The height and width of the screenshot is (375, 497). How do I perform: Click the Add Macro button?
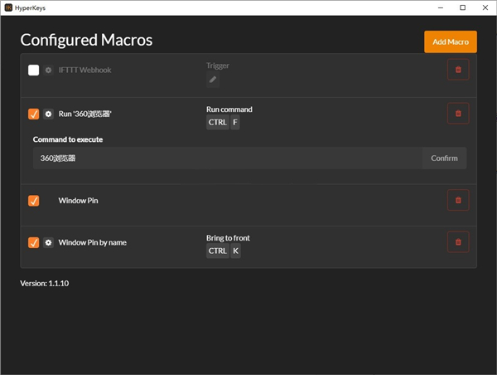(x=450, y=41)
